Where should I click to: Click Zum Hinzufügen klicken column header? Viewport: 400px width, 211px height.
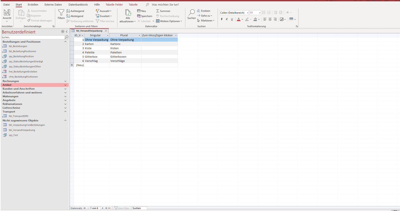point(159,36)
